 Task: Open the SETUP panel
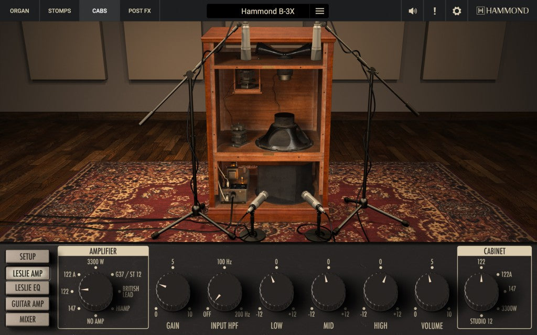point(28,256)
